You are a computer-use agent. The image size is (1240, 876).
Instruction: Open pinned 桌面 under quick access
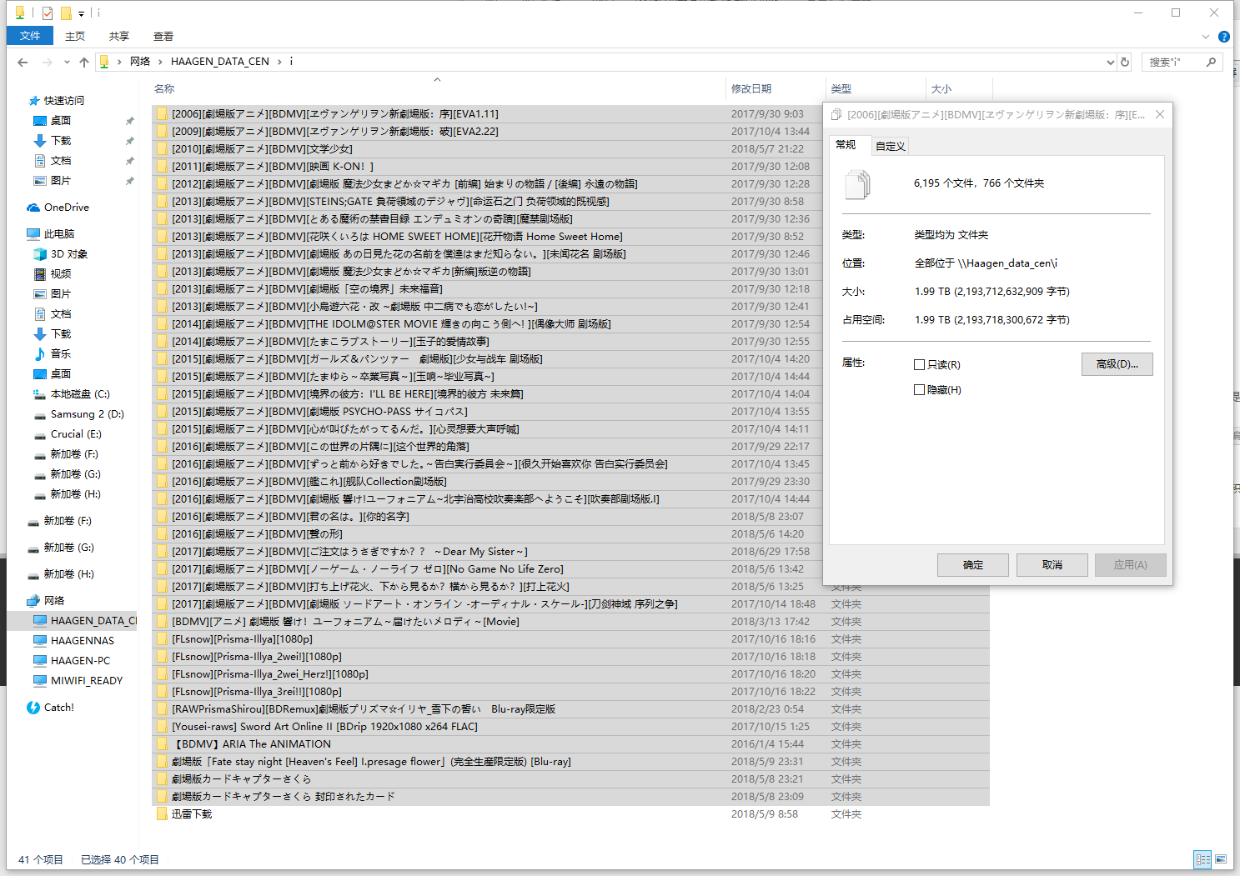pos(61,120)
